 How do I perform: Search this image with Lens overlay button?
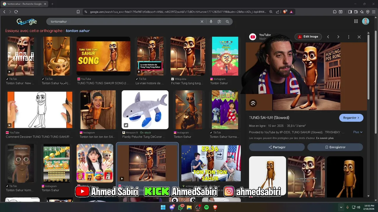(x=253, y=103)
